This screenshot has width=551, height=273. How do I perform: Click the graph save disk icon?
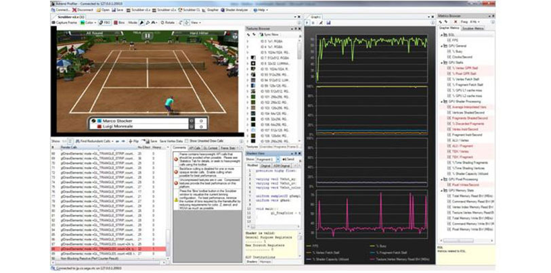pos(328,22)
